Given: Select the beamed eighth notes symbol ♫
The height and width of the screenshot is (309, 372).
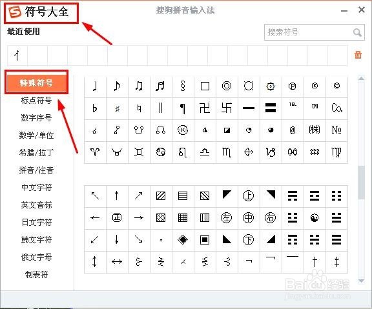Looking at the screenshot, I should coord(139,86).
